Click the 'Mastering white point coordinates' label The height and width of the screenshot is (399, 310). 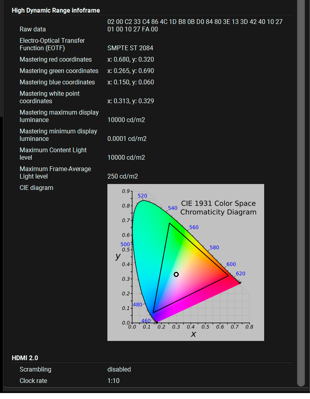pyautogui.click(x=49, y=97)
